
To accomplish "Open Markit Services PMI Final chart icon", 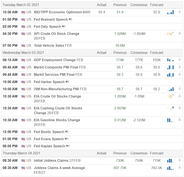I will [x=170, y=75].
